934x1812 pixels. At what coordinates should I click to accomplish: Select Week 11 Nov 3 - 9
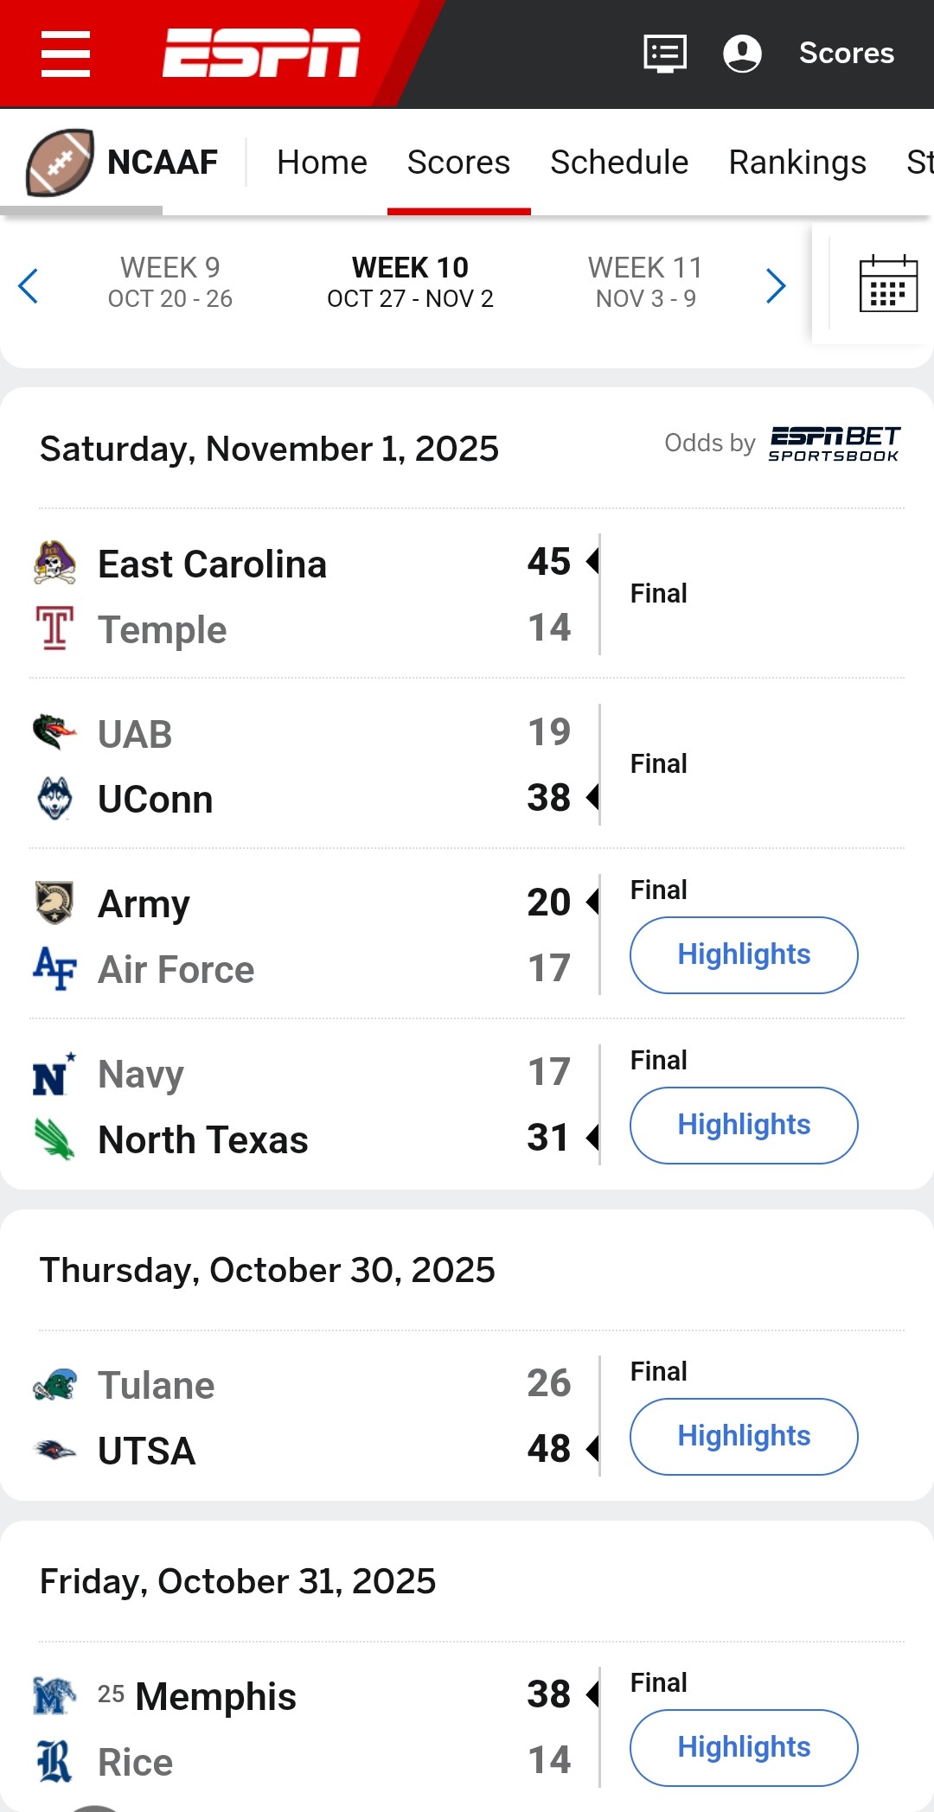[x=645, y=282]
